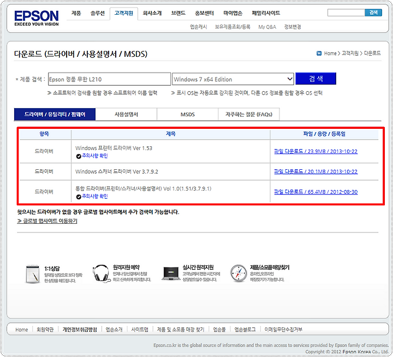Click the product search field with Epson 정품 무한 L210
The width and height of the screenshot is (393, 357).
(x=109, y=79)
